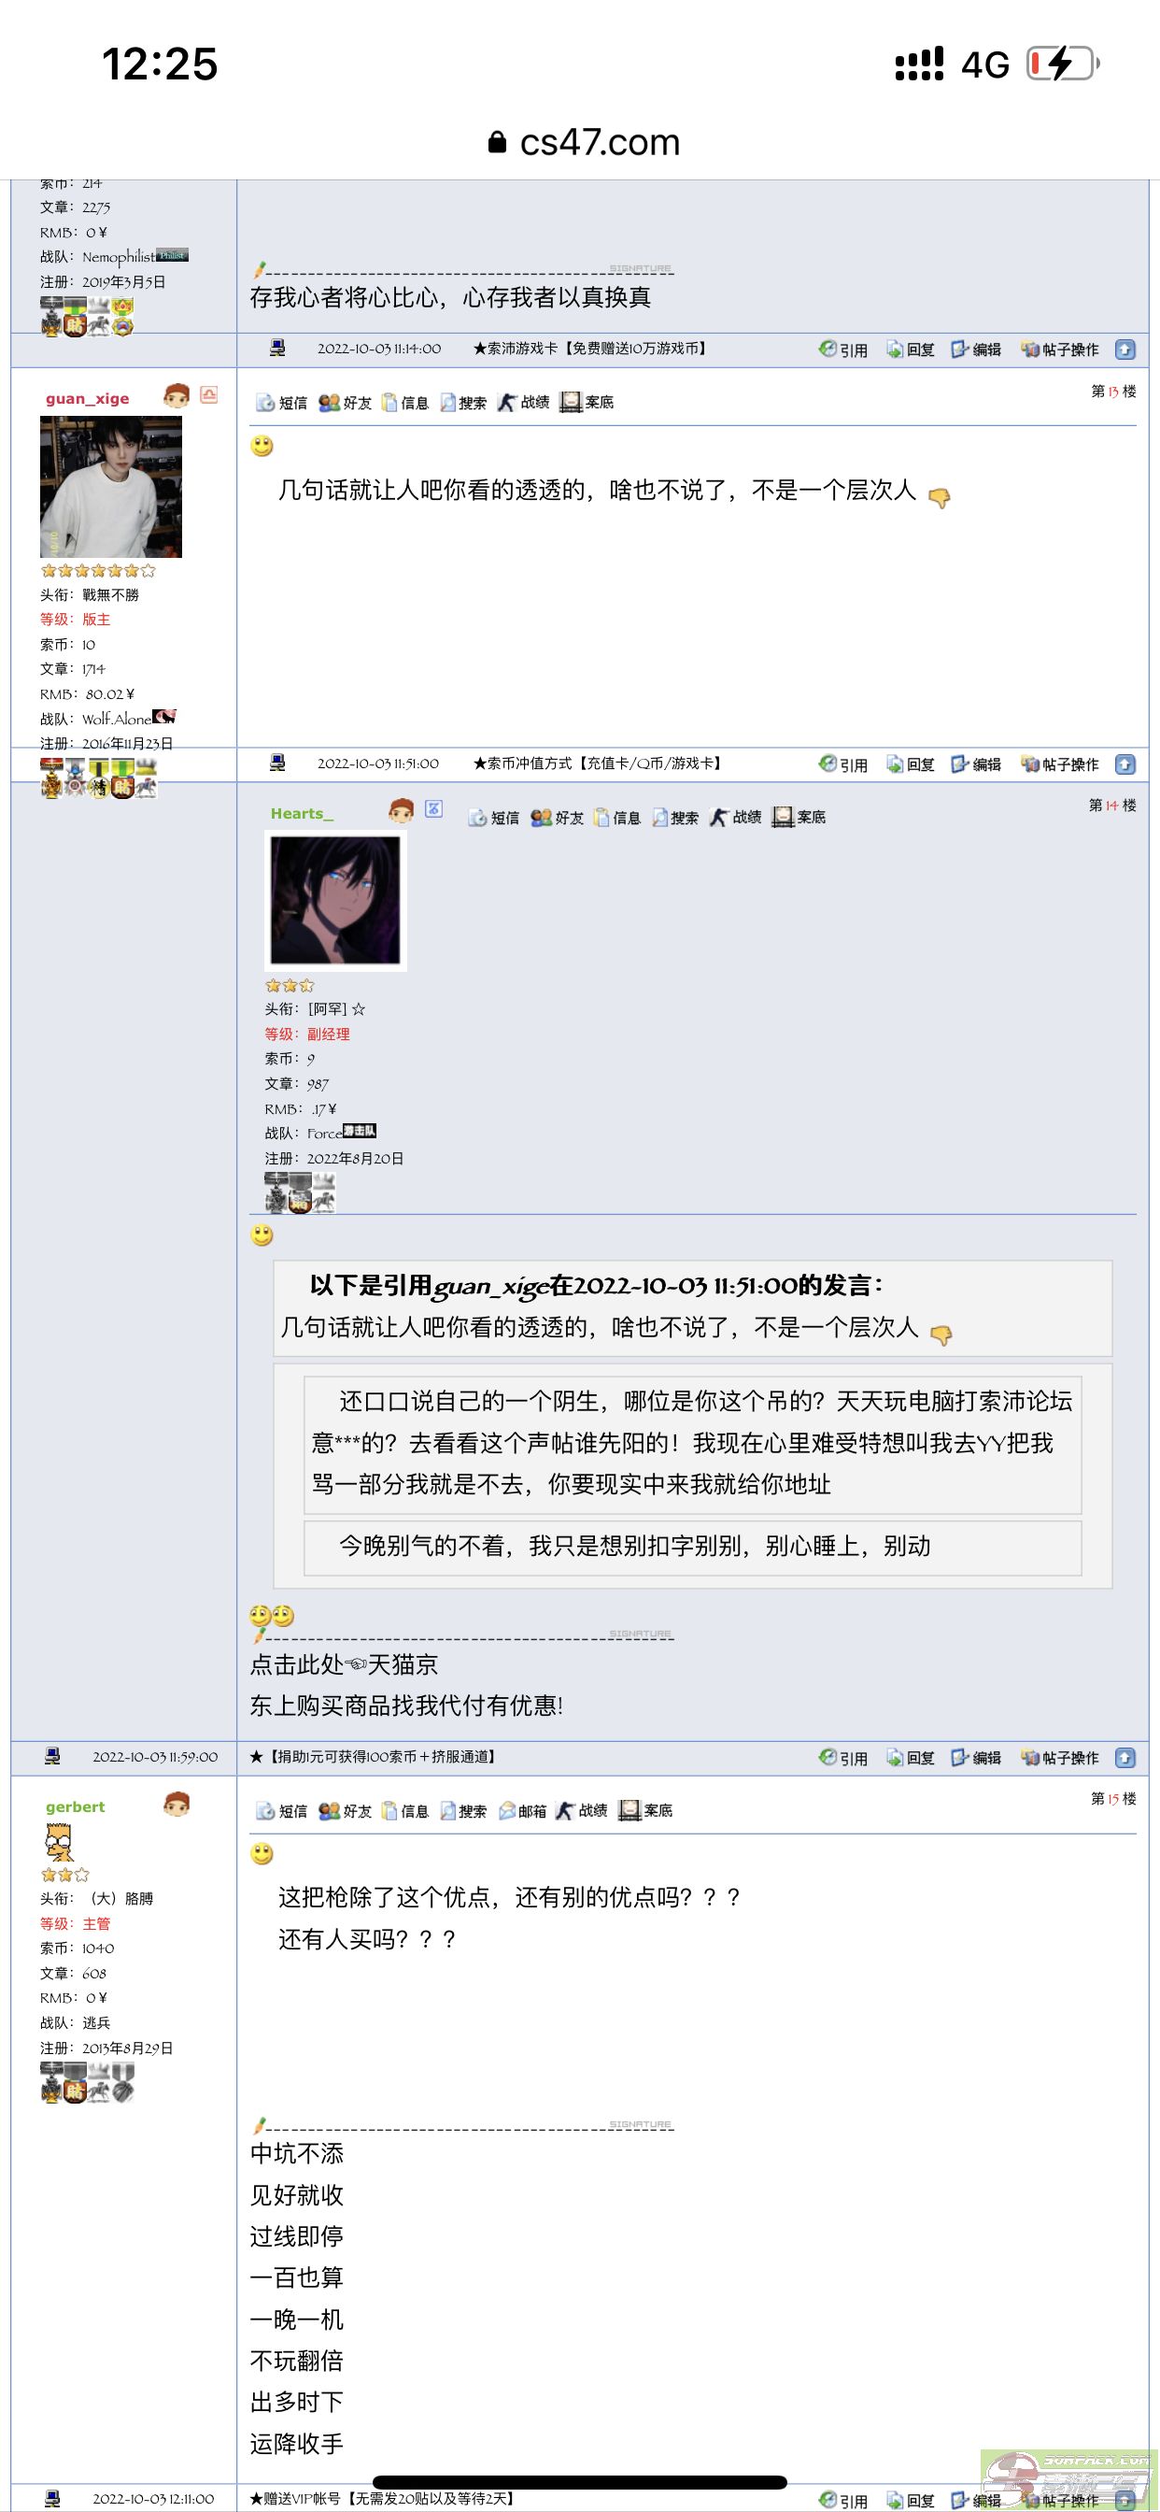The width and height of the screenshot is (1160, 2512).
Task: Click 搜索 icon in Hearts_ post toolbar
Action: point(675,817)
